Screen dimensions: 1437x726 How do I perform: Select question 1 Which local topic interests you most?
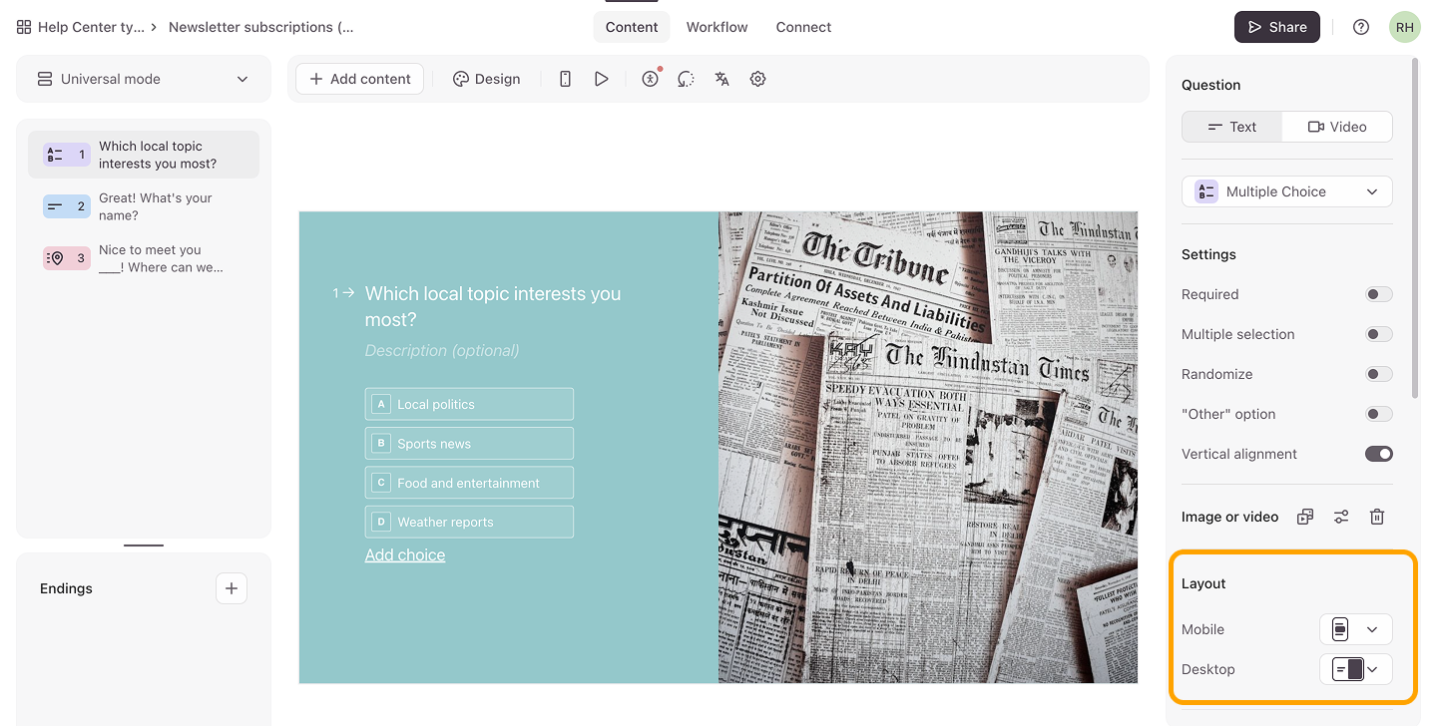click(x=144, y=155)
